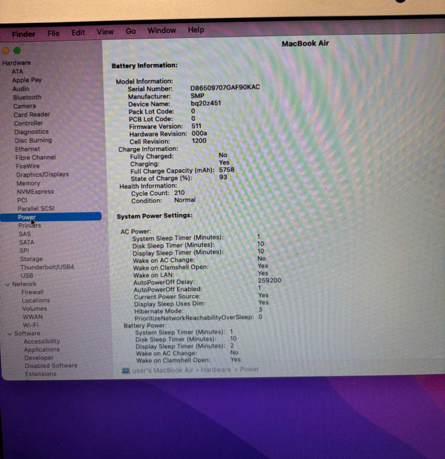Open the View menu
This screenshot has width=445, height=459.
coord(105,31)
